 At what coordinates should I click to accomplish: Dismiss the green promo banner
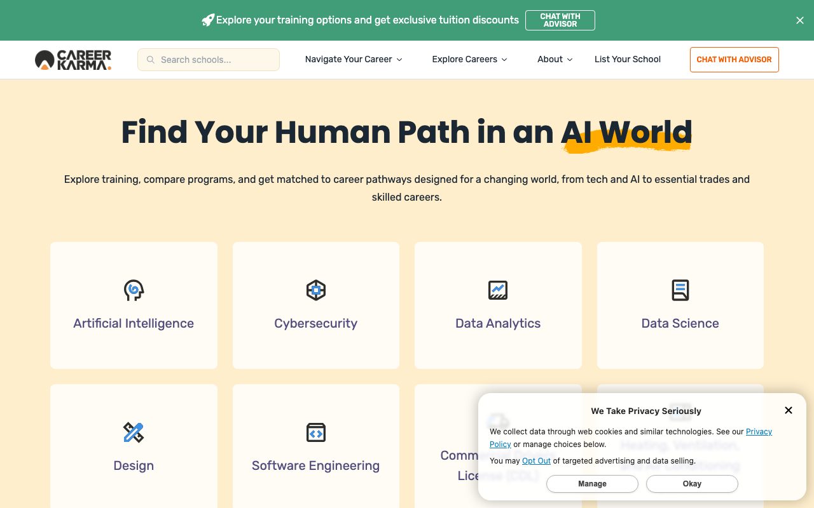click(800, 20)
